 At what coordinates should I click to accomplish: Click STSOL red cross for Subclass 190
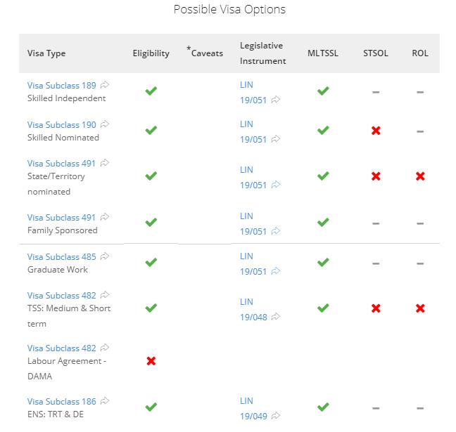pyautogui.click(x=376, y=131)
